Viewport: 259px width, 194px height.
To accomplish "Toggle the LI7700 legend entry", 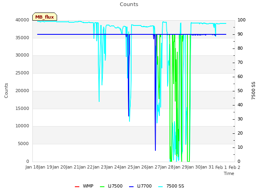I will click(140, 186).
